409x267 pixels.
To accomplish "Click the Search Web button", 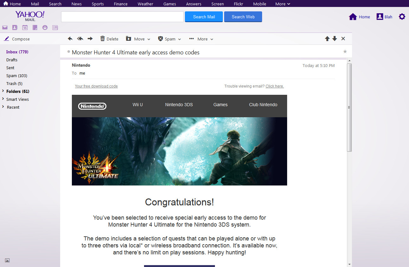I will point(243,17).
